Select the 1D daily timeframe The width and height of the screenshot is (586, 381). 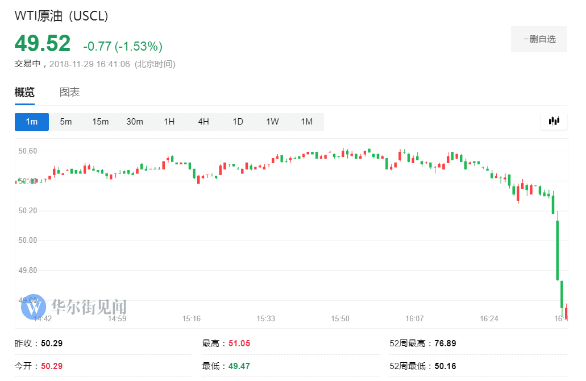tap(238, 121)
